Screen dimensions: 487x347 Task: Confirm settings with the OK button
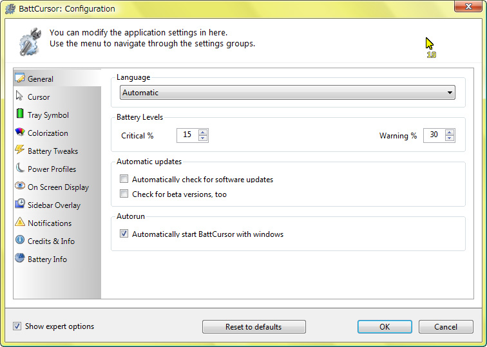(385, 327)
